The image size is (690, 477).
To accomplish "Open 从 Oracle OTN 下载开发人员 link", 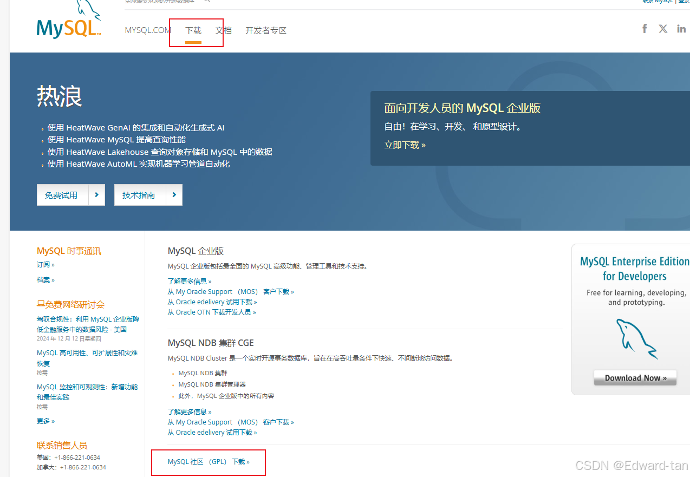I will [212, 312].
